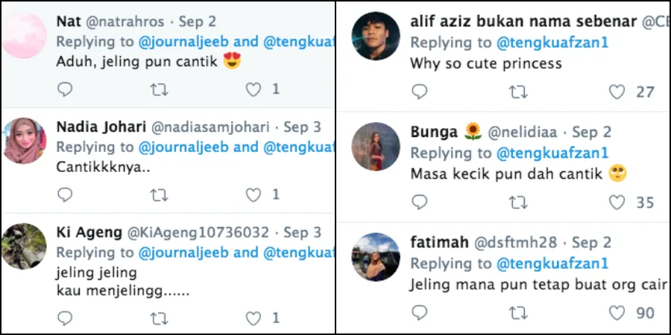Like Bunga's tweet with 35 likes

coord(617,202)
